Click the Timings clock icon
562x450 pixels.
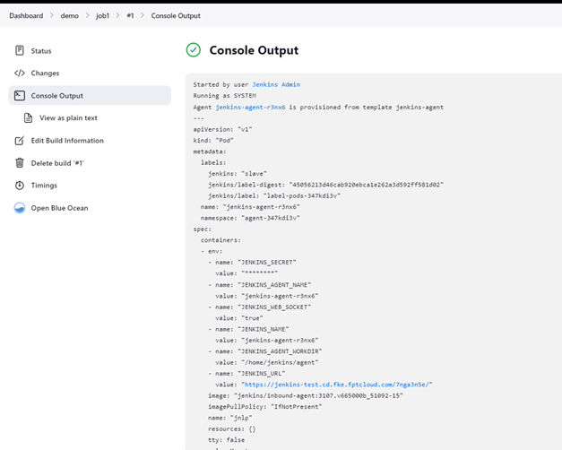[20, 186]
